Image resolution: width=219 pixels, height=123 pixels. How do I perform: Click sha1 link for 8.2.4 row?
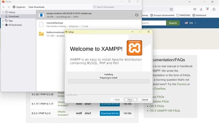(x=88, y=113)
